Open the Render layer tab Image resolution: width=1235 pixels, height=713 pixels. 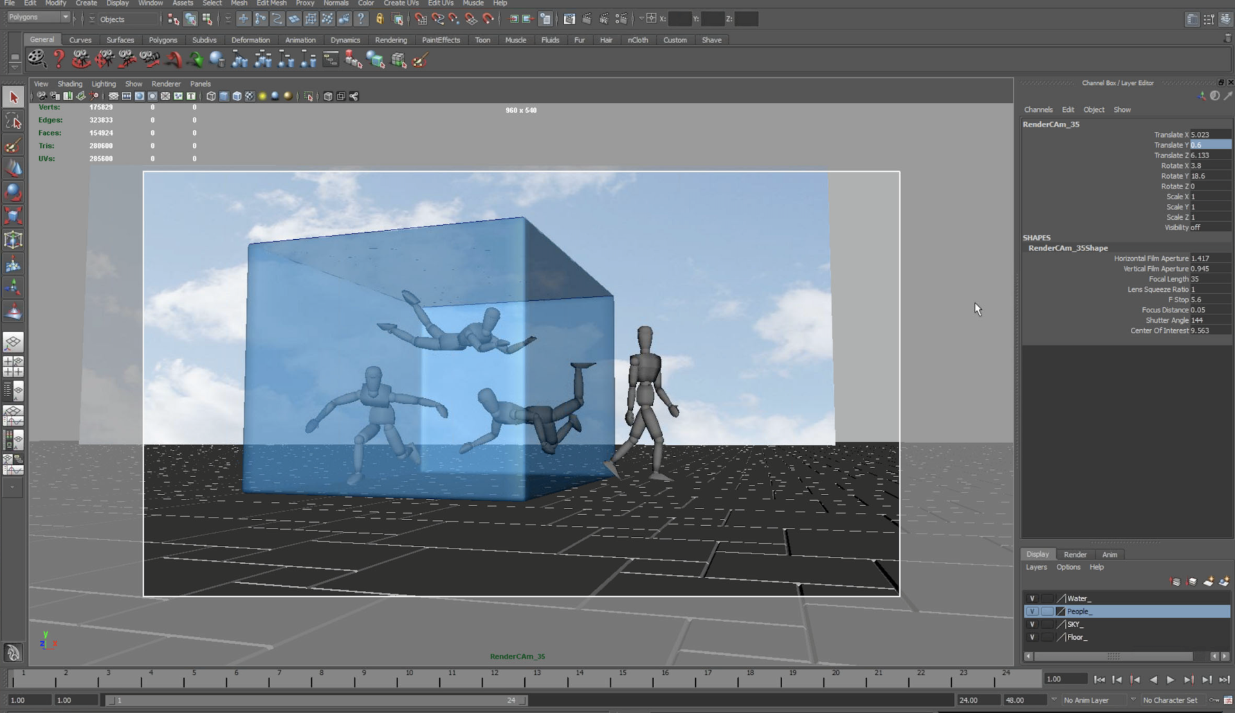coord(1074,554)
